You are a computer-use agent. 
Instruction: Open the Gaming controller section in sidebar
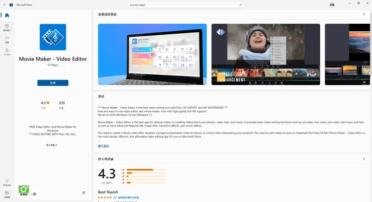point(7,39)
